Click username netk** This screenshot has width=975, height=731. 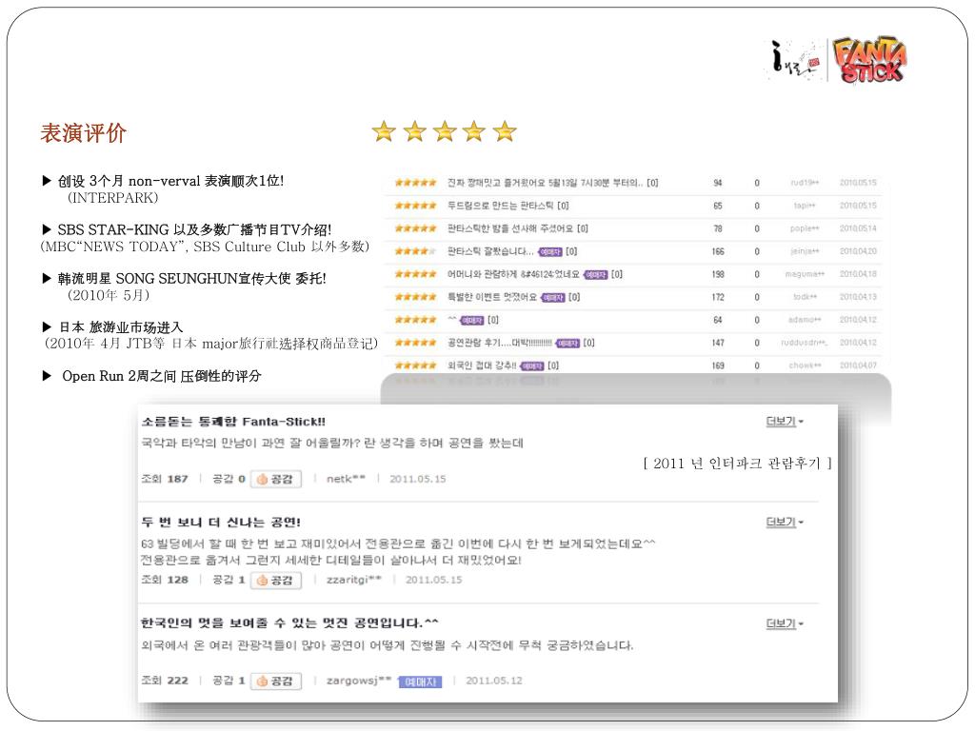(x=346, y=479)
